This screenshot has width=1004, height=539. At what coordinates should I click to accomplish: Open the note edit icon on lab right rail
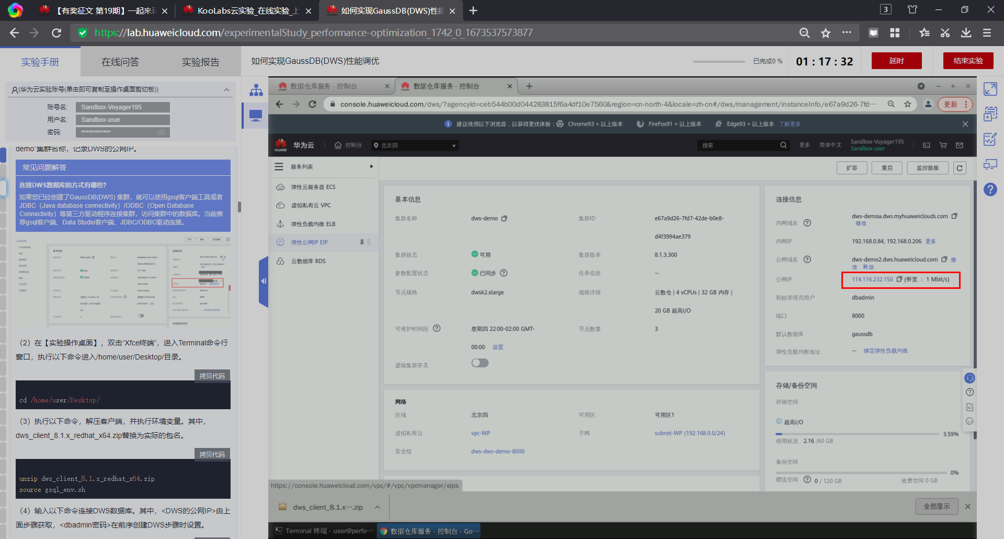(x=990, y=139)
